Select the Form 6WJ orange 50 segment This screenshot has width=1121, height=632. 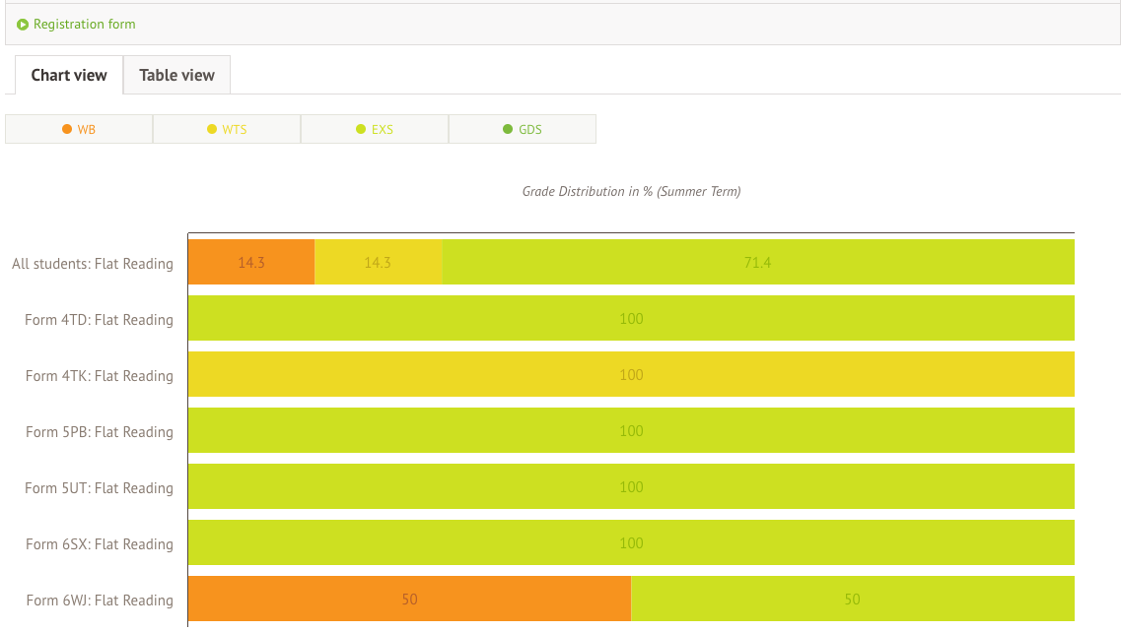tap(409, 599)
